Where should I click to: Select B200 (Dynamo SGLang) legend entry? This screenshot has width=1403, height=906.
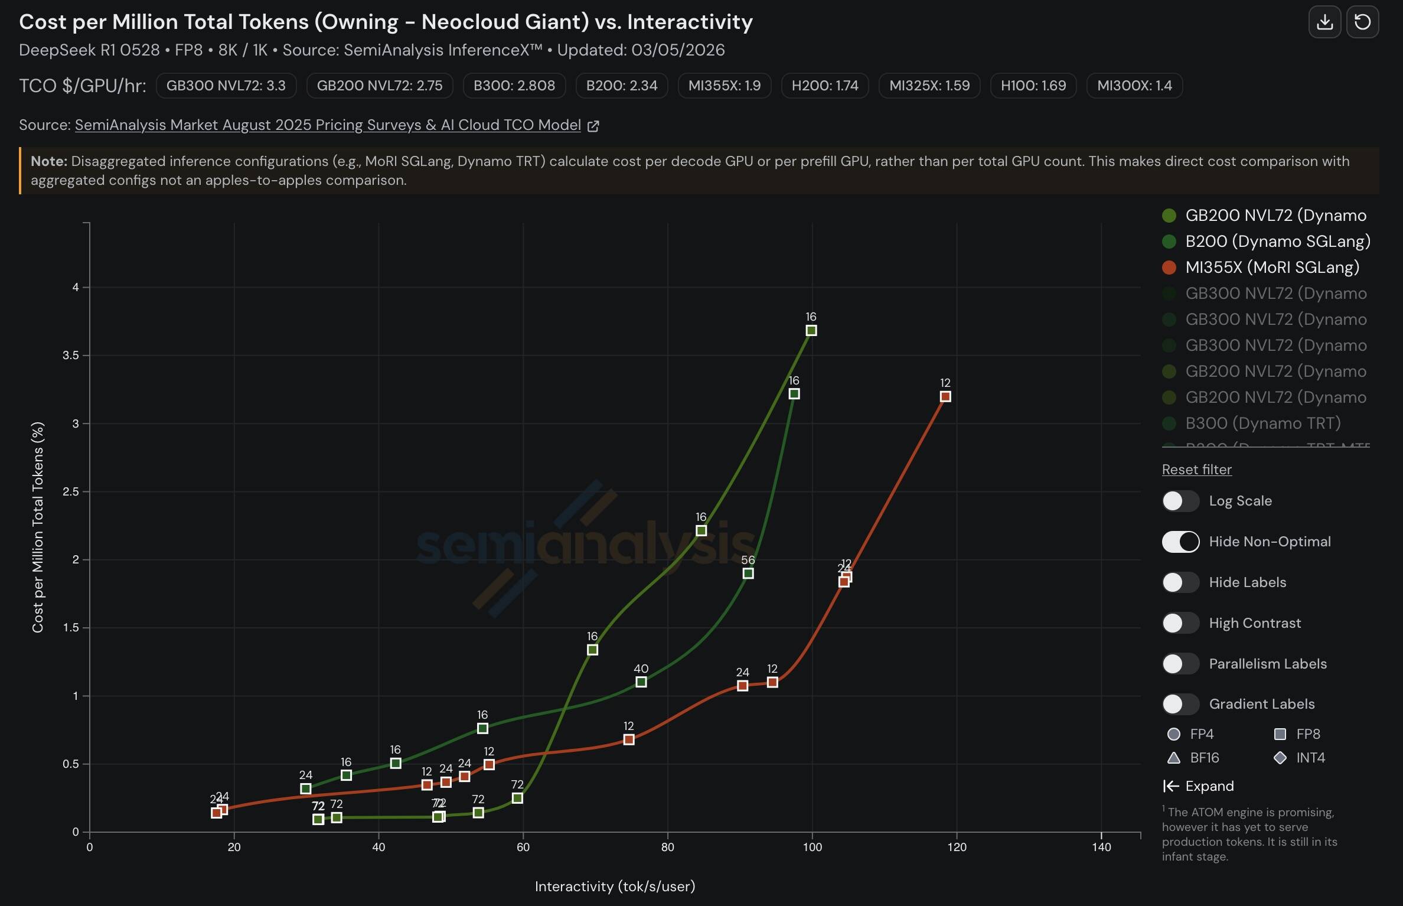1277,242
